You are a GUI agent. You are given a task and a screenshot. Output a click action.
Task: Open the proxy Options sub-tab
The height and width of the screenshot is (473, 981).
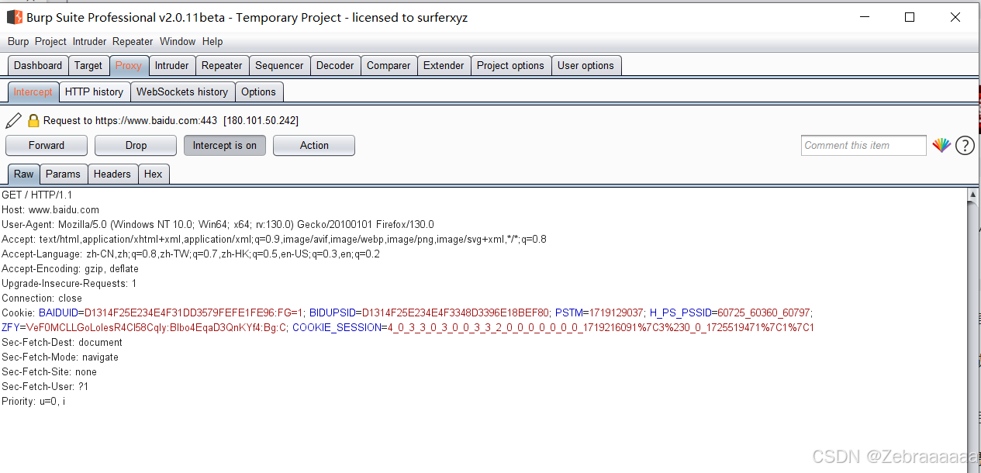click(258, 91)
